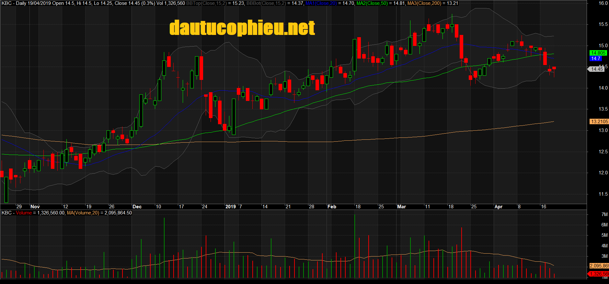Click the MA(Volume,20) legend label
This screenshot has height=284, width=609.
[x=83, y=213]
